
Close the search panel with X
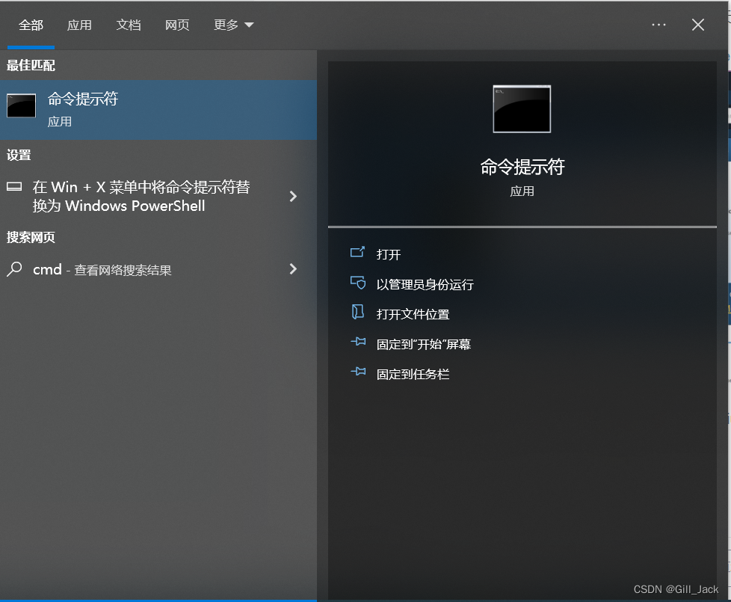[x=698, y=25]
